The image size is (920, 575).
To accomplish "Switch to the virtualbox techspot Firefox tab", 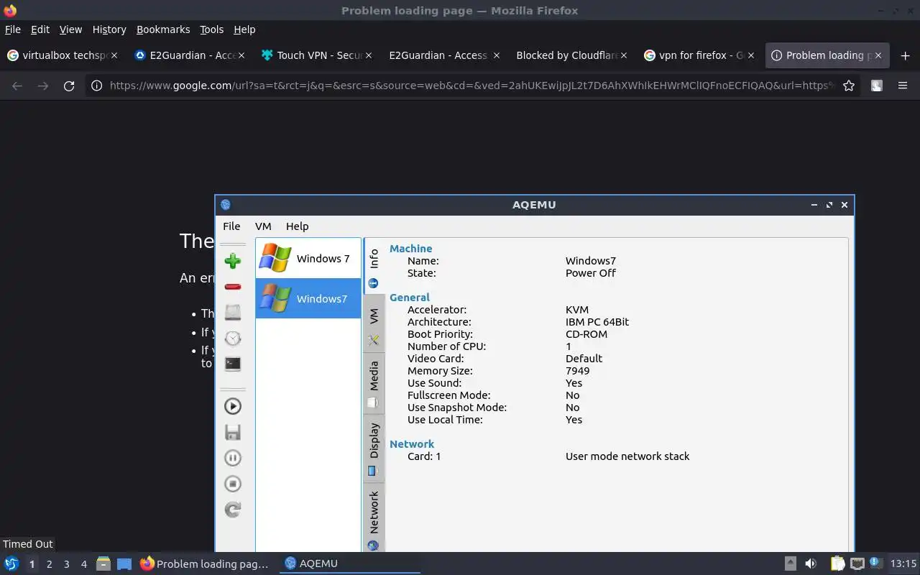I will [63, 55].
